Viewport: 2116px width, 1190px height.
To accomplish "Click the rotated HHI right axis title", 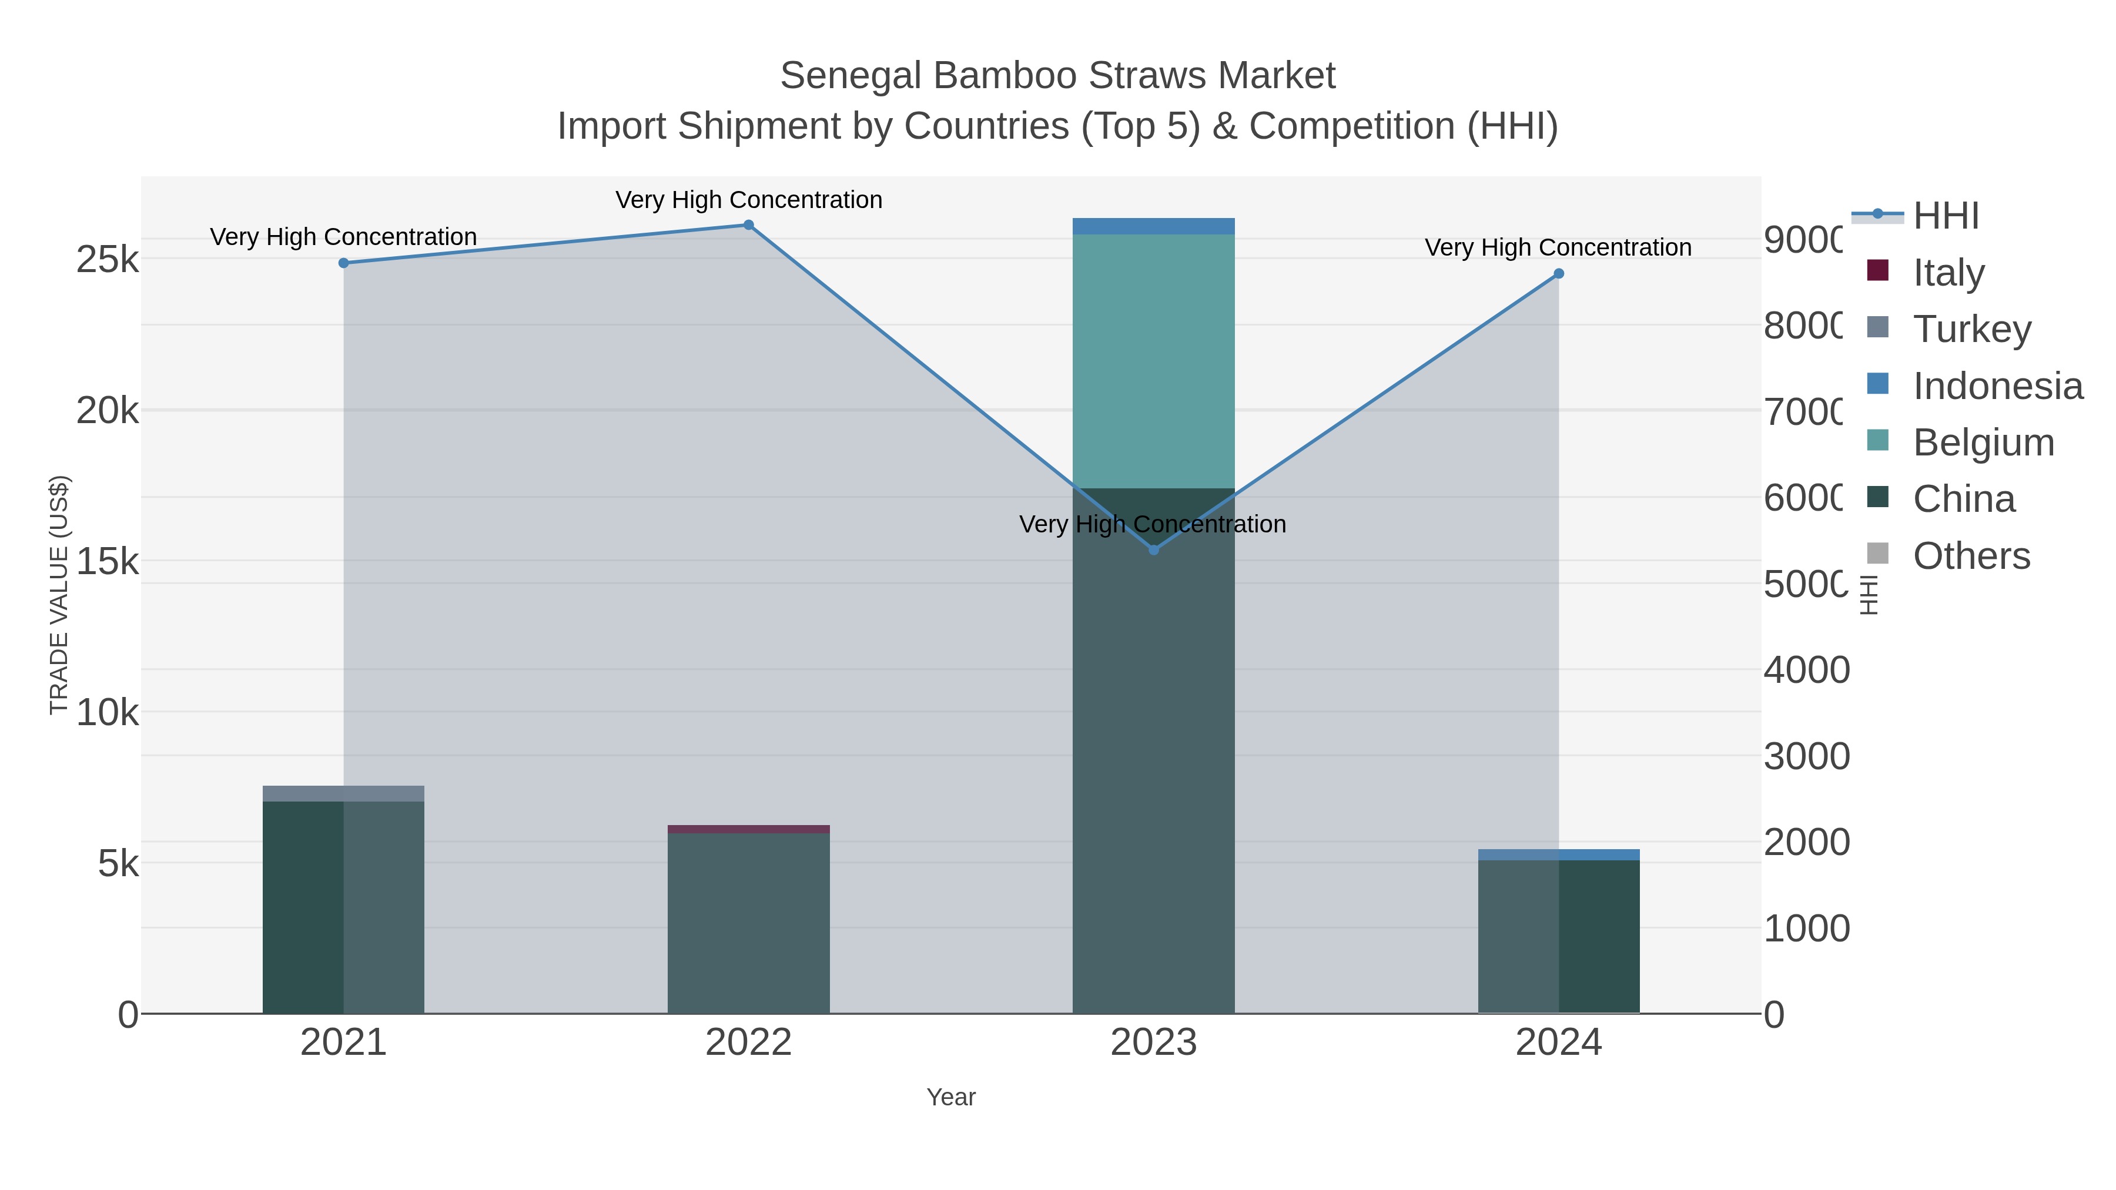I will [1870, 595].
